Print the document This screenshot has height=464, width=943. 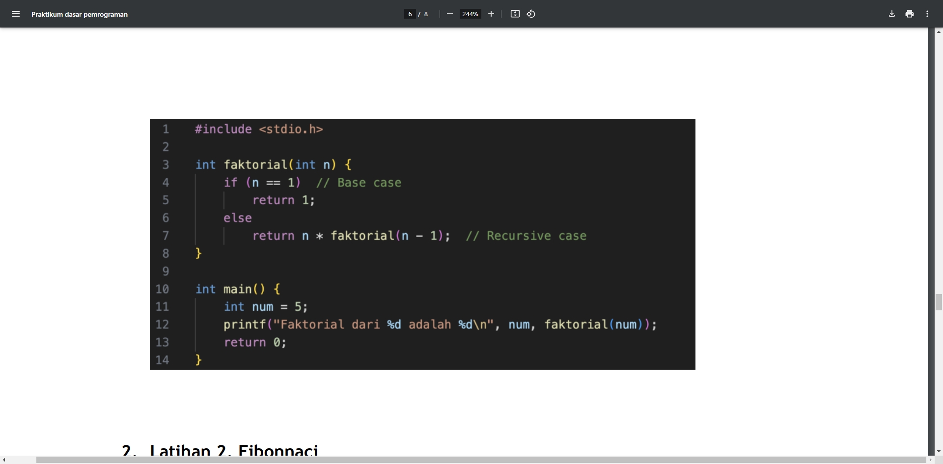(x=910, y=14)
